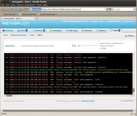This screenshot has height=116, width=137.
Task: Stop page loading with the stop icon
Action: click(x=21, y=9)
